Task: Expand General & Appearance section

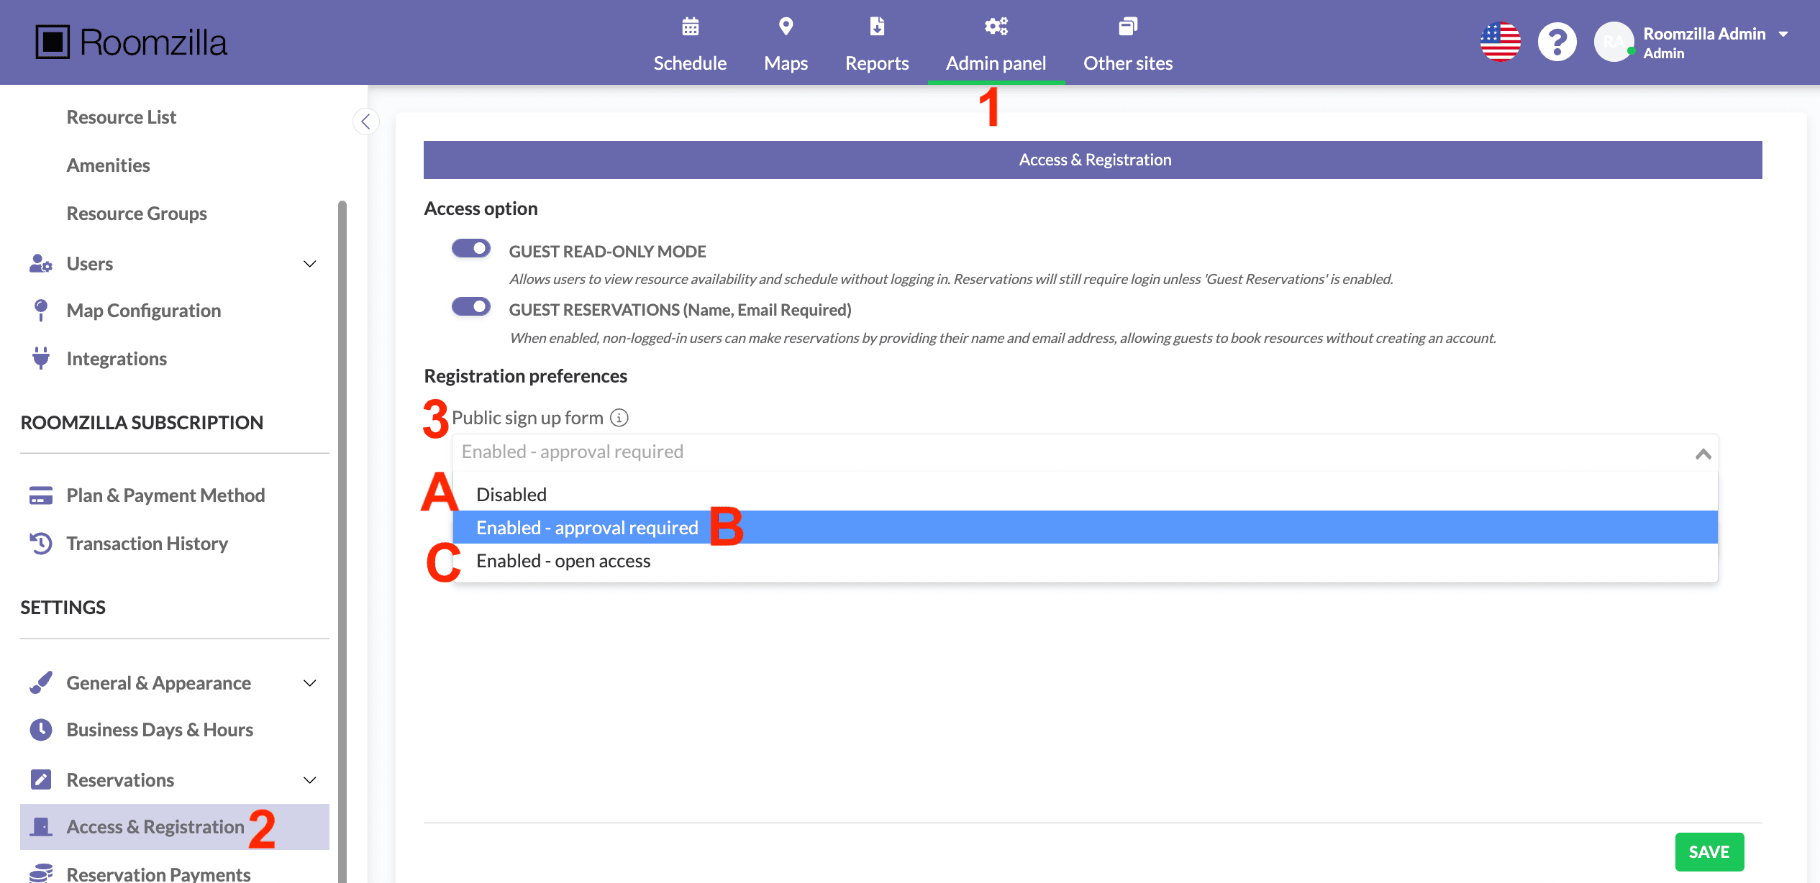Action: (310, 683)
